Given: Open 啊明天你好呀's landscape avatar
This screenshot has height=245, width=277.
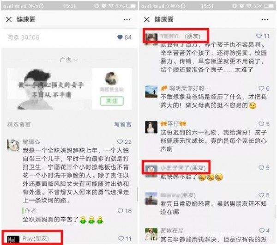Looking at the screenshot, I should (151, 92).
